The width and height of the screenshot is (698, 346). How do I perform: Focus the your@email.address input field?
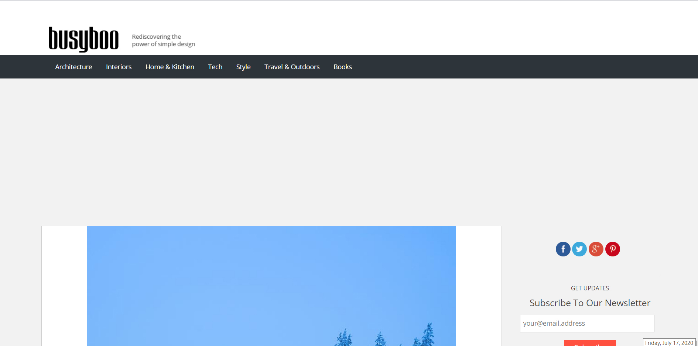tap(587, 324)
